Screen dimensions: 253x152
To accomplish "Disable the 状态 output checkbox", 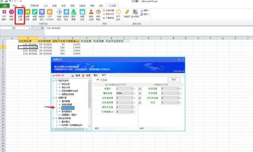I will tap(140, 102).
